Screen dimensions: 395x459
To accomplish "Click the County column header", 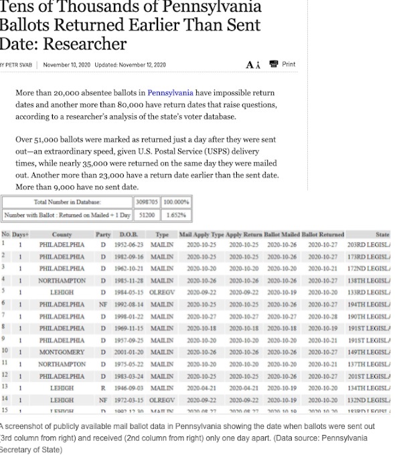I will click(x=62, y=234).
